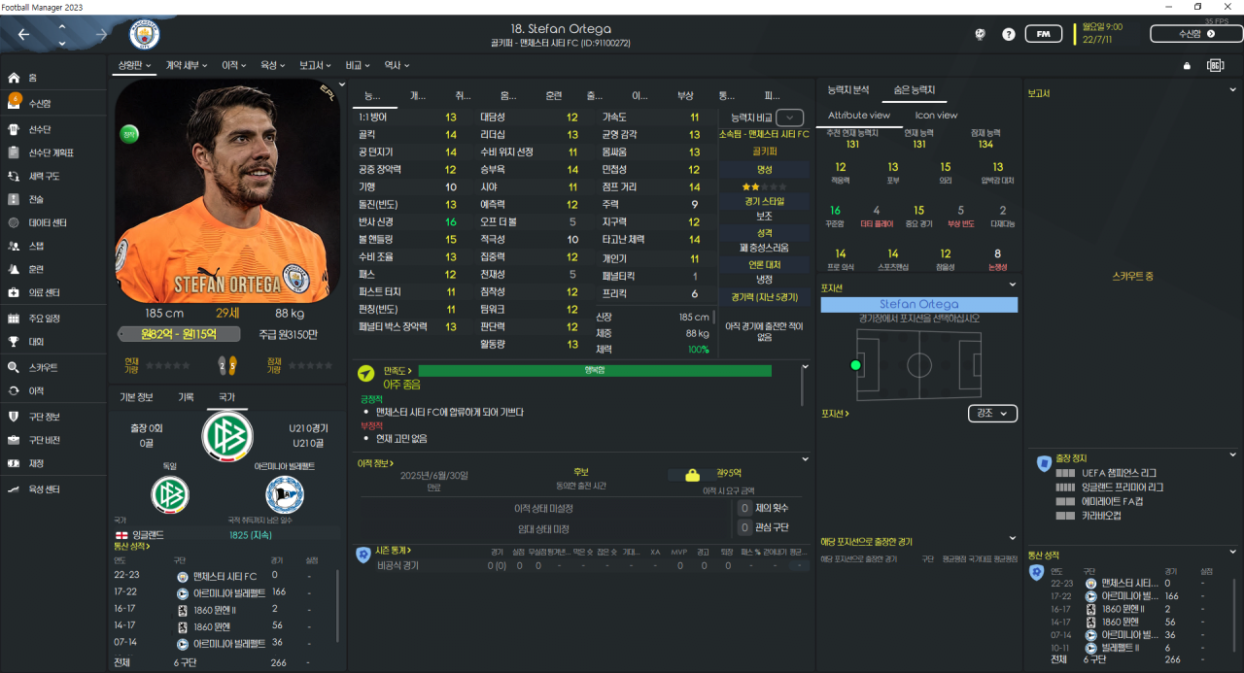The width and height of the screenshot is (1244, 673).
Task: Click the back navigation arrow
Action: coord(23,35)
